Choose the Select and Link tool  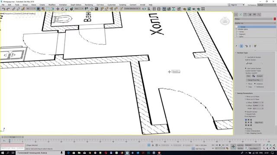click(x=13, y=9)
